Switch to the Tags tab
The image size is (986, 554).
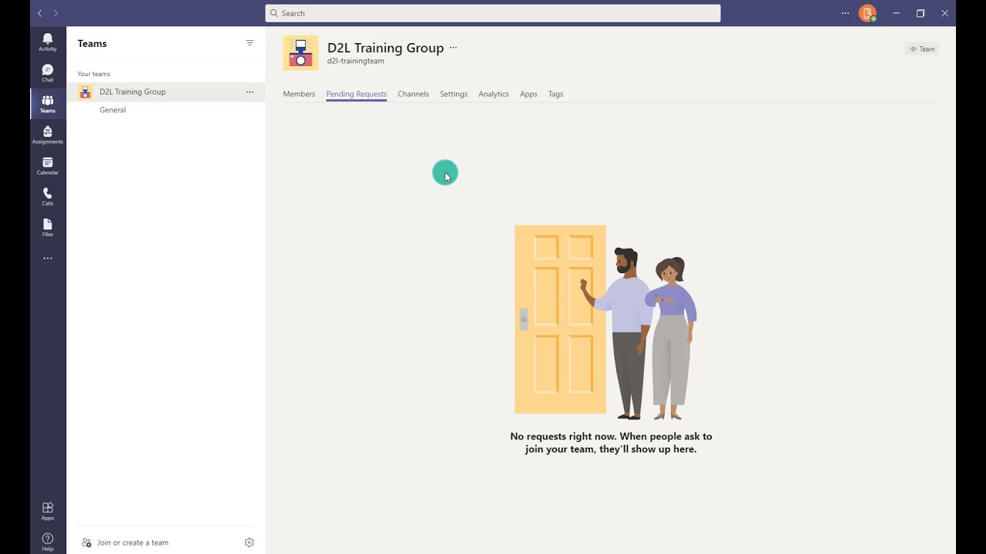[555, 94]
